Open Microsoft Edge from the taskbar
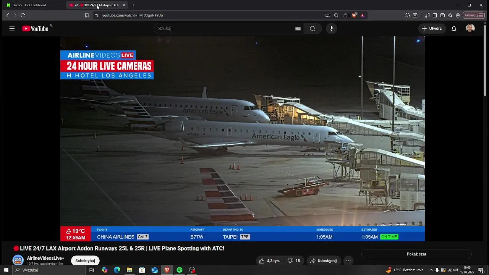 [117, 270]
